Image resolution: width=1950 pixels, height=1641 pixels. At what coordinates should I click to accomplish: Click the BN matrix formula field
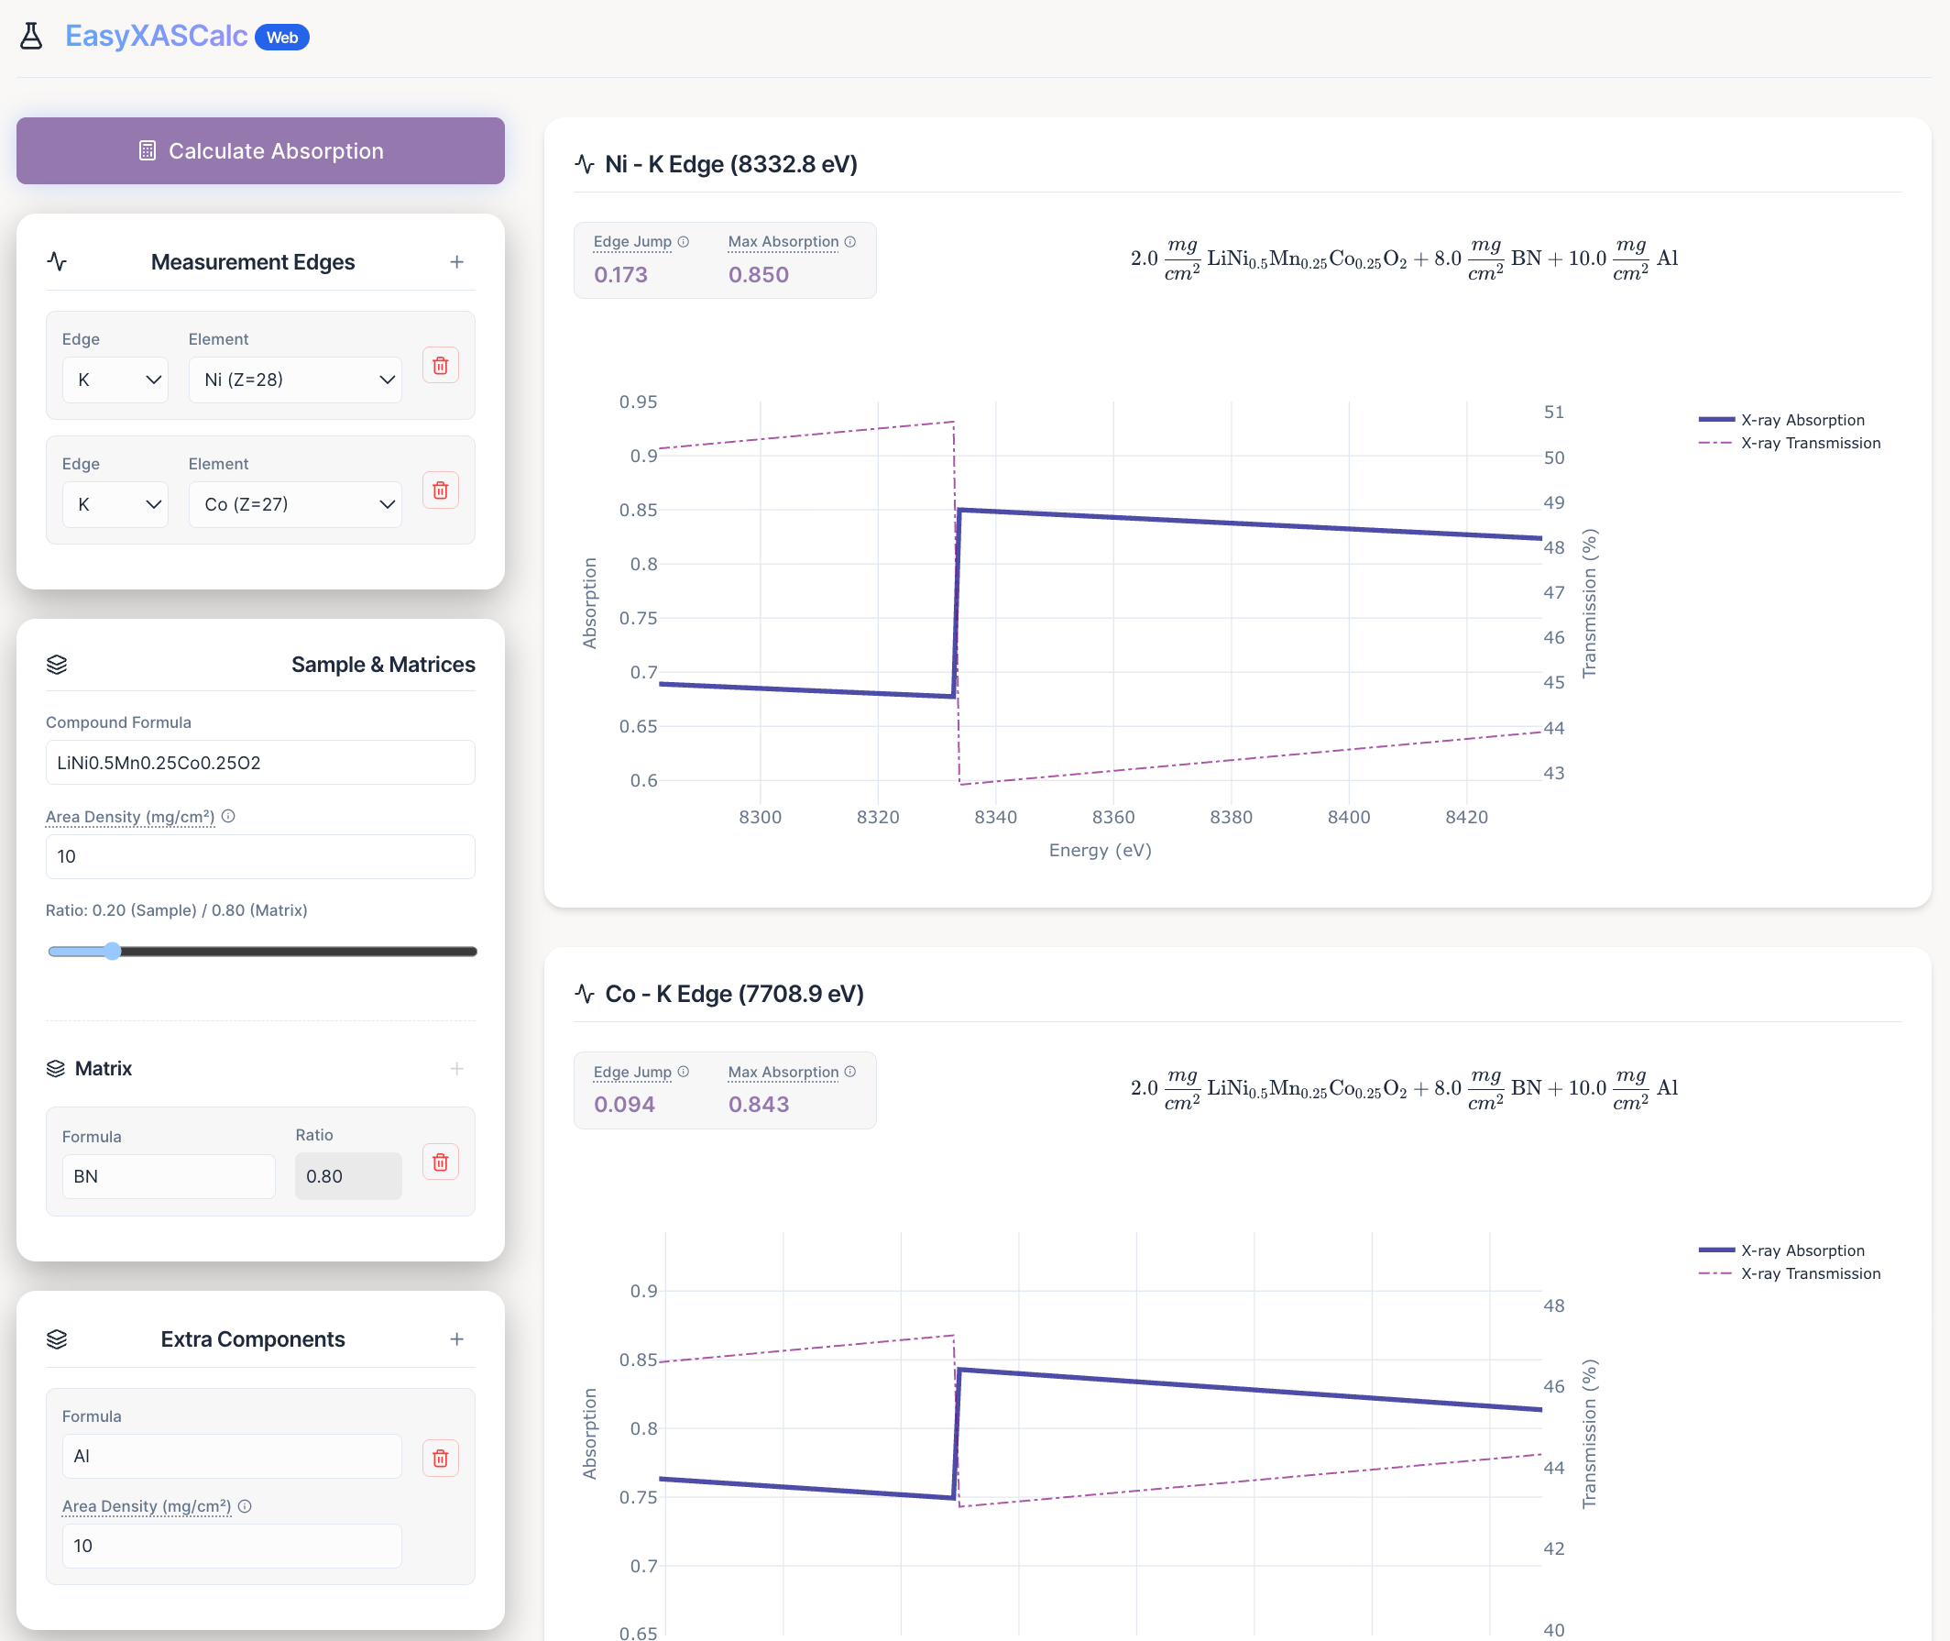[x=169, y=1176]
